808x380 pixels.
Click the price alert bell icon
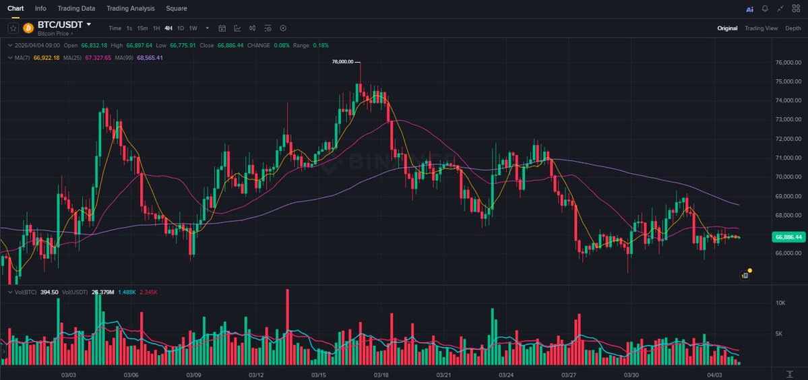[765, 9]
